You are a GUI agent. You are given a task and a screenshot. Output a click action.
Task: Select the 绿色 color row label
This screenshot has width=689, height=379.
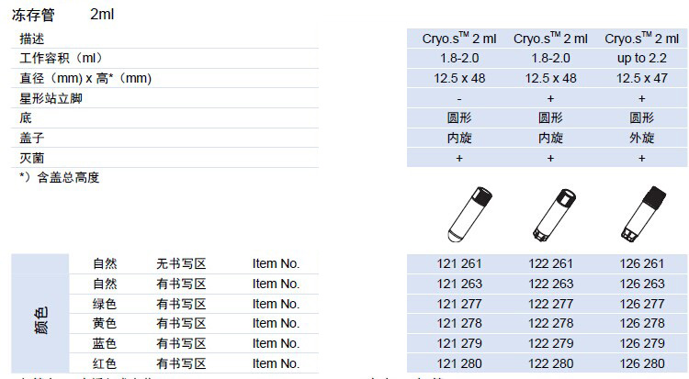(105, 304)
